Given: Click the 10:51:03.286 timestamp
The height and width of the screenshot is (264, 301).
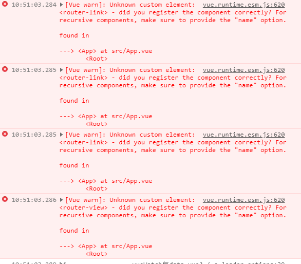Looking at the screenshot, I should click(x=34, y=200).
